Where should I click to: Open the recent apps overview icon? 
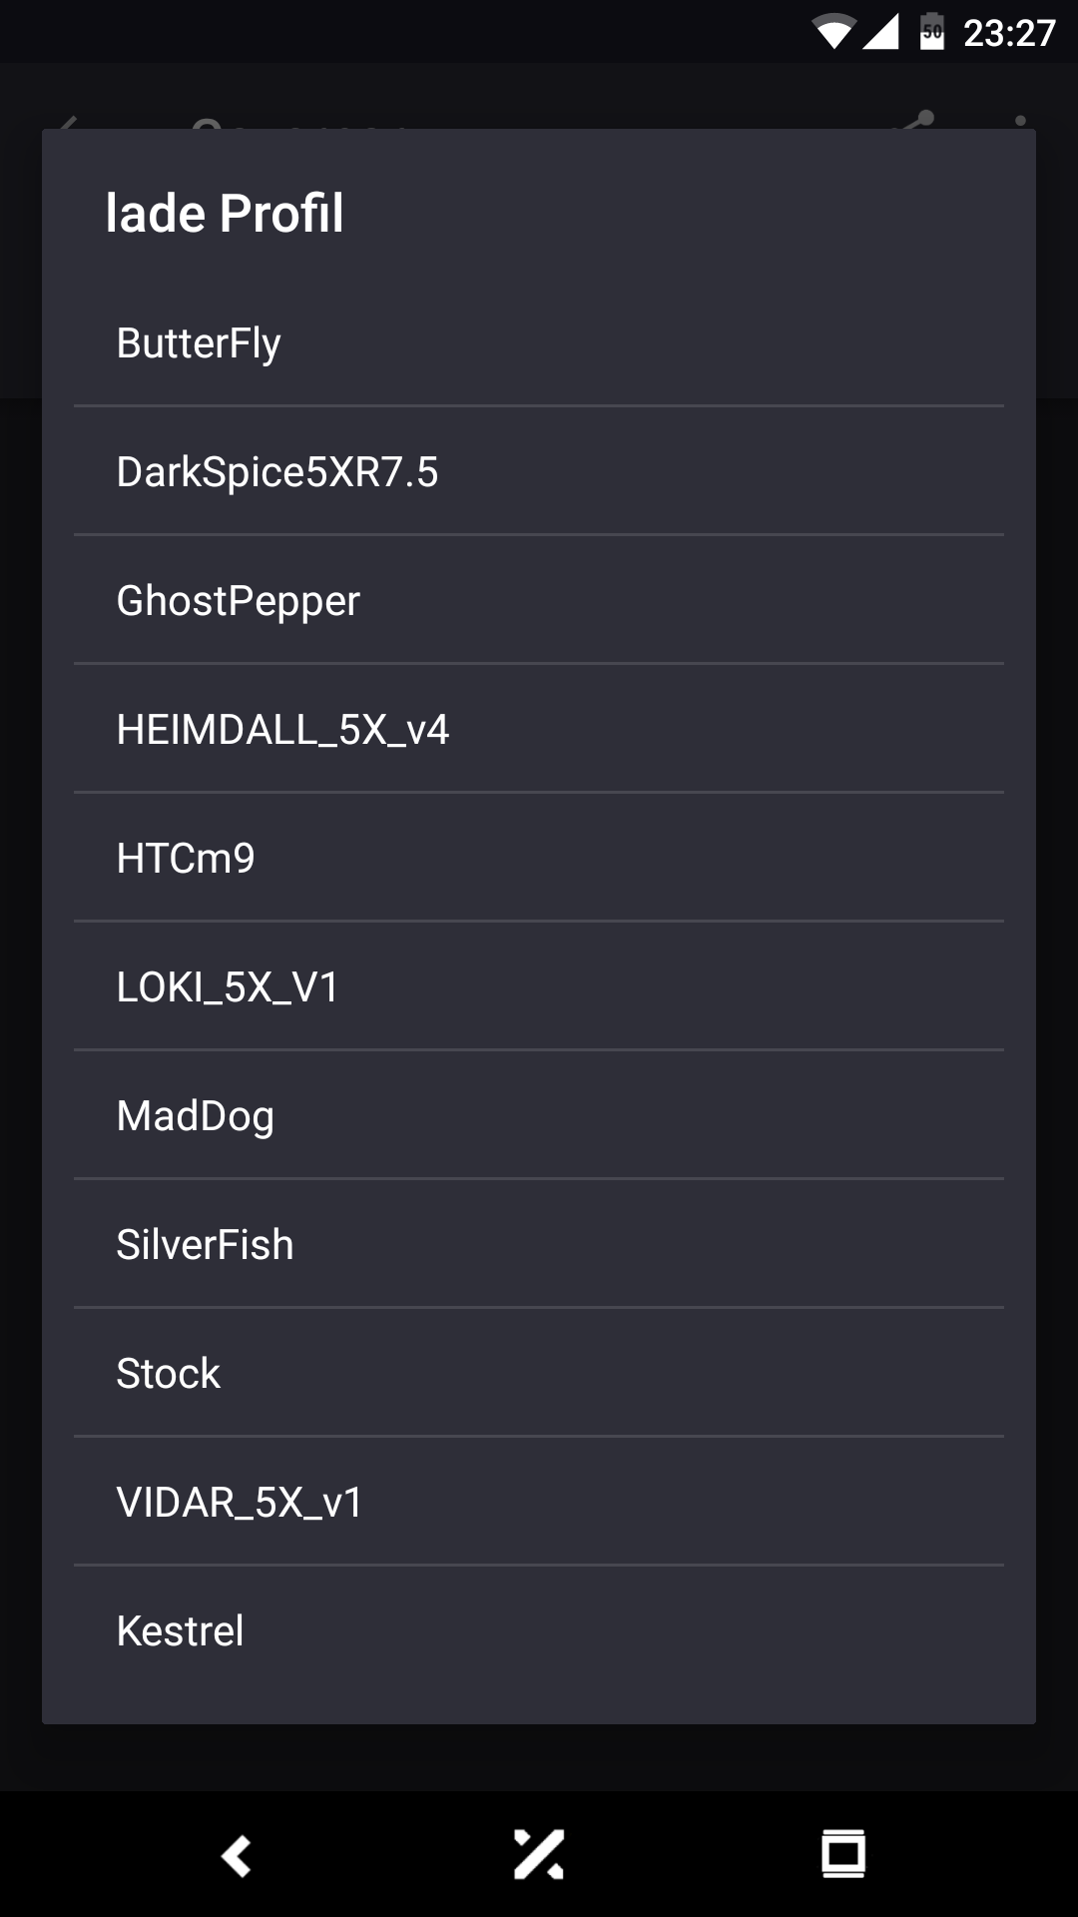click(843, 1855)
